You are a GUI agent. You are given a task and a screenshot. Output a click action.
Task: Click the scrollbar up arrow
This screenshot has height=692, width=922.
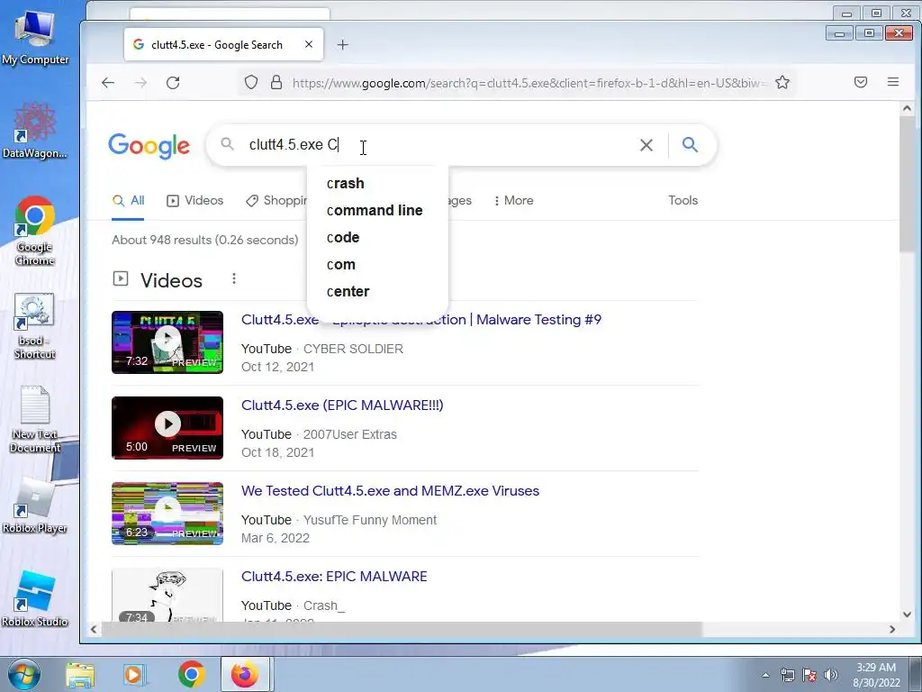pos(907,108)
